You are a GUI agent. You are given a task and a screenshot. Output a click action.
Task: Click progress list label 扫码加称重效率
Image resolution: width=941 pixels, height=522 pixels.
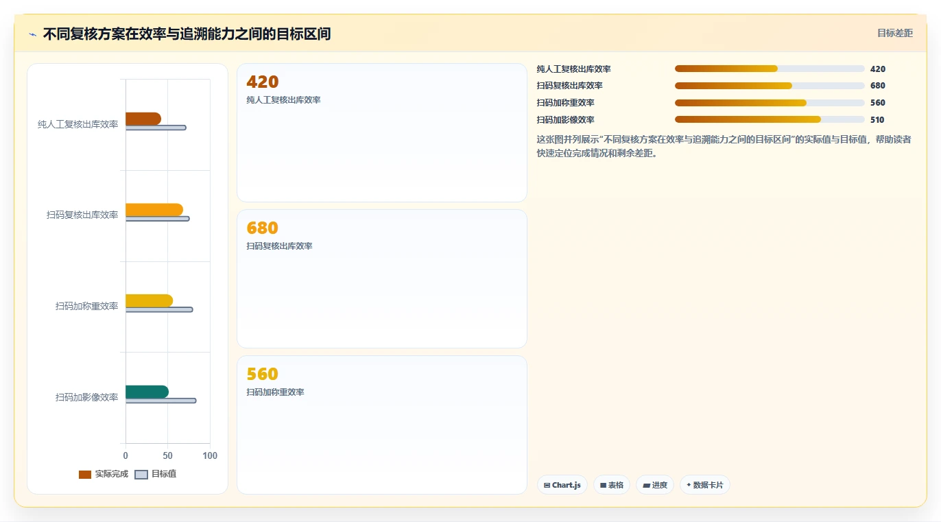tap(566, 103)
